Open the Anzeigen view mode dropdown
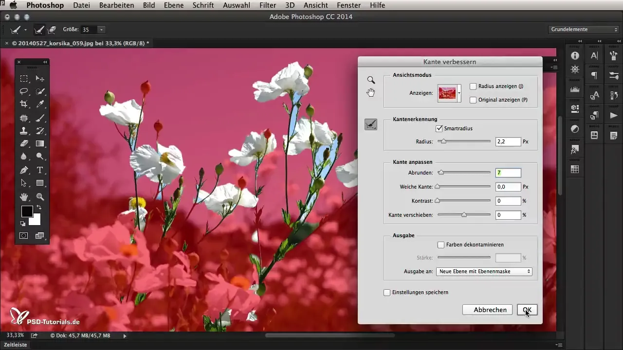This screenshot has width=623, height=350. (459, 93)
